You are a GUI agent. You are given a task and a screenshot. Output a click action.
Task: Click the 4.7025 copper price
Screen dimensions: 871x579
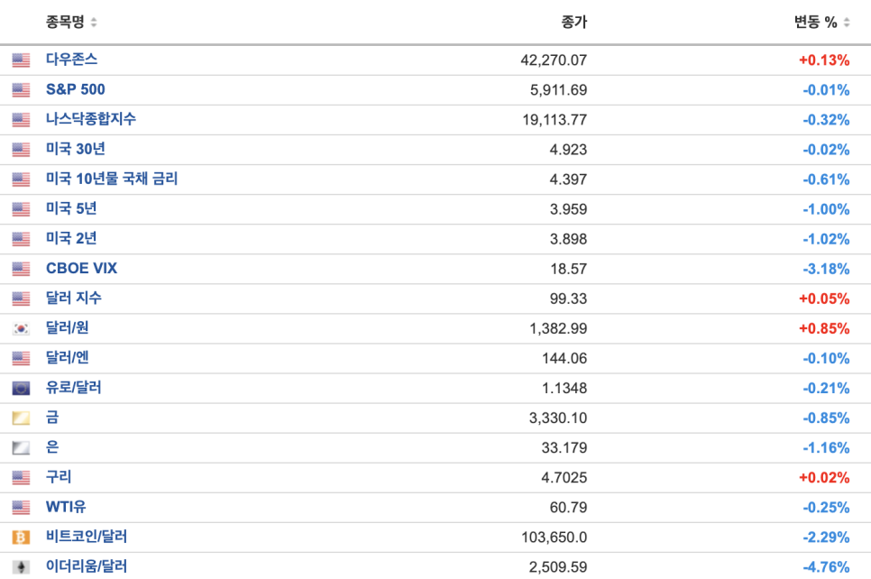point(564,478)
